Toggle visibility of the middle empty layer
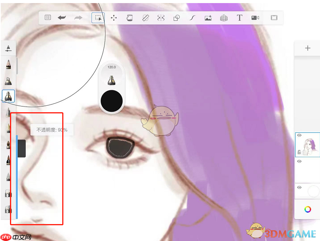Viewport: 320px width, 241px height. coord(299,162)
